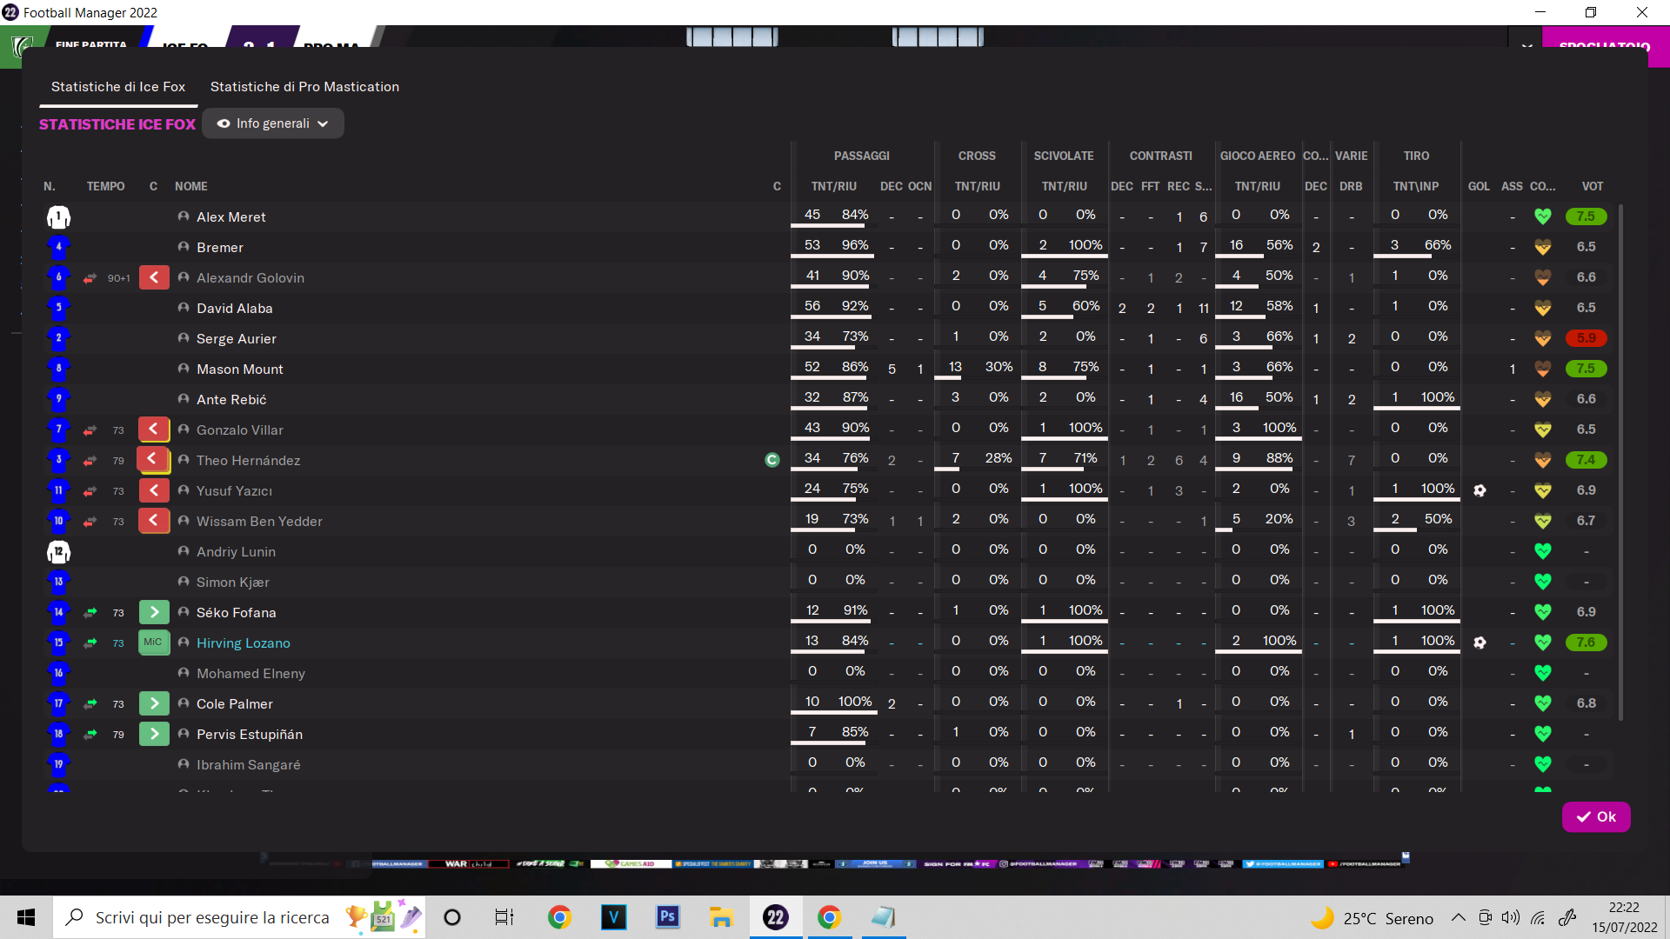Click the substituted-on arrow for Pervis Estupiñán
Image resolution: width=1670 pixels, height=939 pixels.
coord(154,734)
